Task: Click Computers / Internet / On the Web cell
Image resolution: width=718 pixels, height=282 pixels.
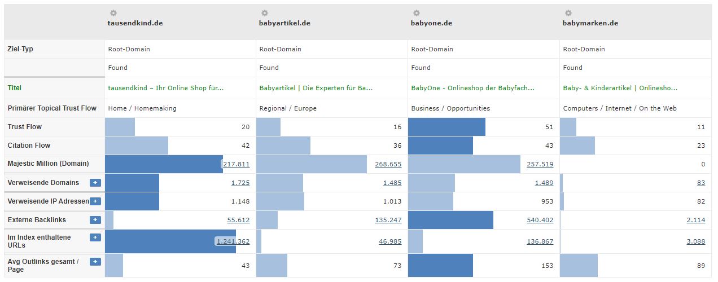Action: (x=620, y=108)
